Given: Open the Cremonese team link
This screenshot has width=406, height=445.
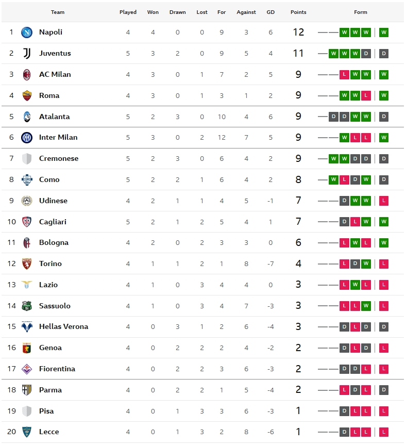Looking at the screenshot, I should (x=59, y=159).
